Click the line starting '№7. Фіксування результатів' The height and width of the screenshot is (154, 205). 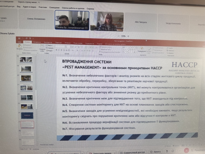(99, 128)
